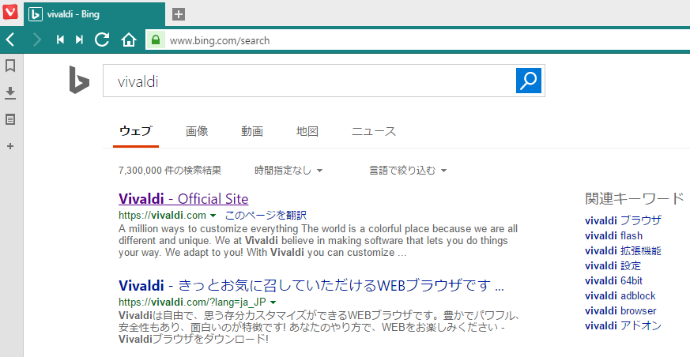690x357 pixels.
Task: Switch to the 地図 tab
Action: click(x=307, y=131)
